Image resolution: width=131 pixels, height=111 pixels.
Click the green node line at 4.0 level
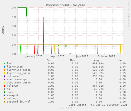(x=35, y=17)
